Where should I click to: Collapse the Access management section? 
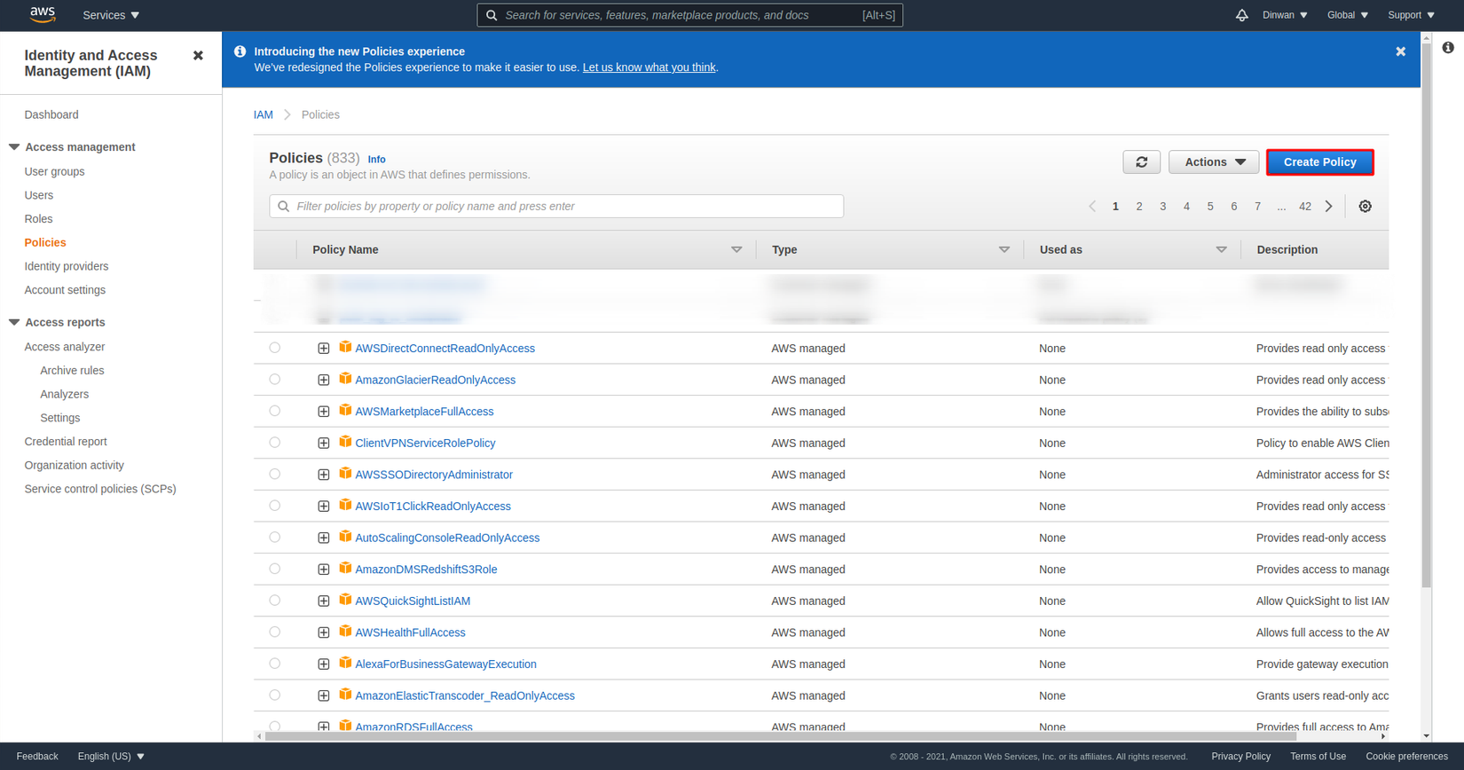click(14, 147)
